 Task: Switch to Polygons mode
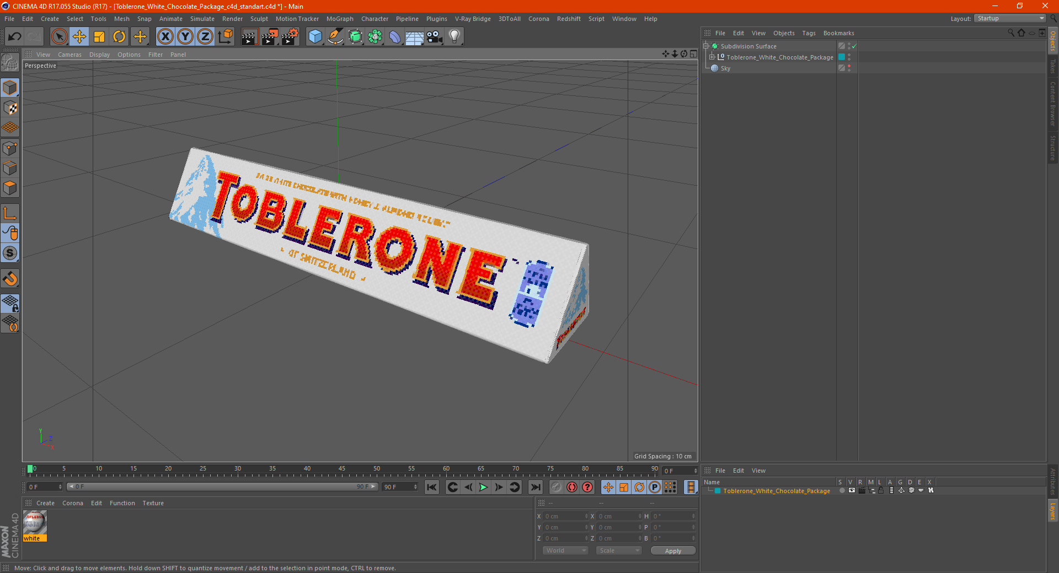click(x=10, y=188)
